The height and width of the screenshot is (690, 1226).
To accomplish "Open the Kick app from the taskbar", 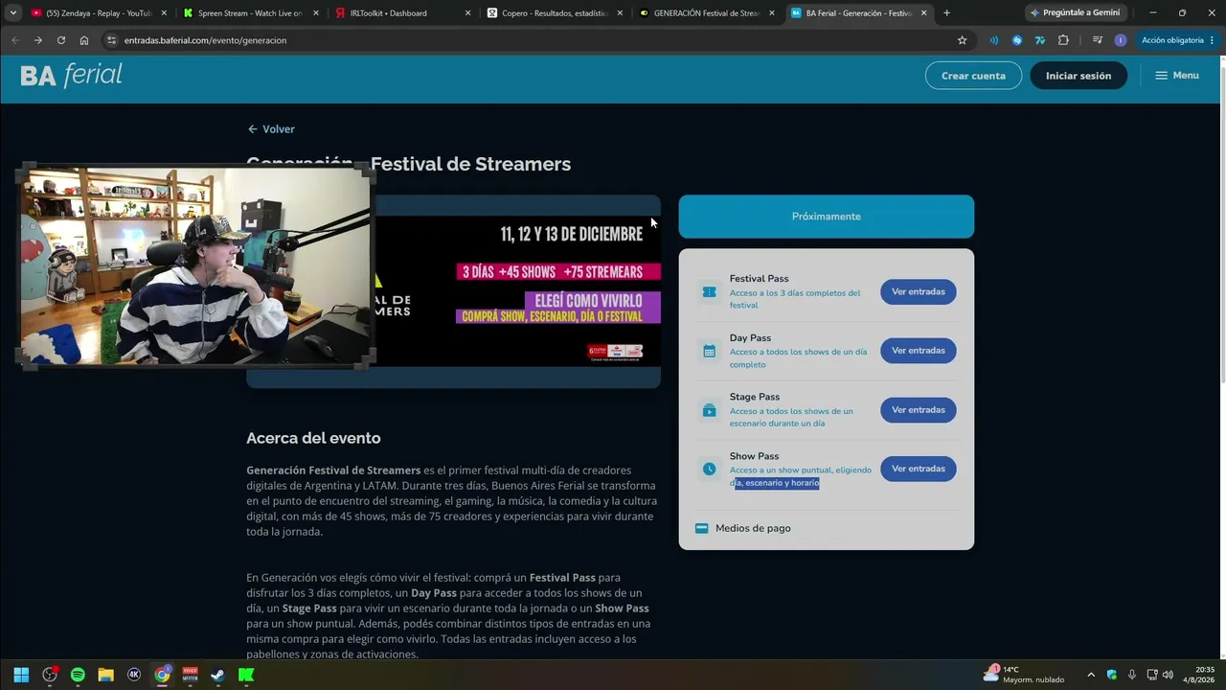I will pos(246,675).
